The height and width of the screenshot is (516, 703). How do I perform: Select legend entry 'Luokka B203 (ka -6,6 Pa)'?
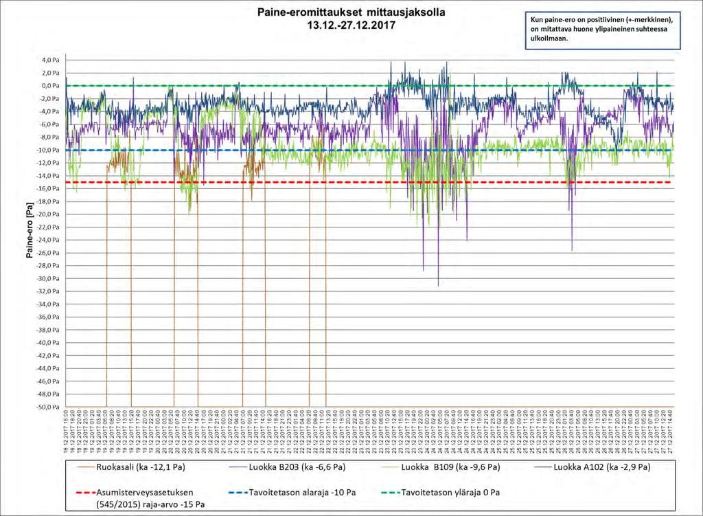coord(297,467)
